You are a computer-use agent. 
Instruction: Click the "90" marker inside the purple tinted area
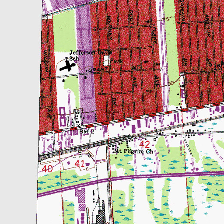[x=89, y=117]
